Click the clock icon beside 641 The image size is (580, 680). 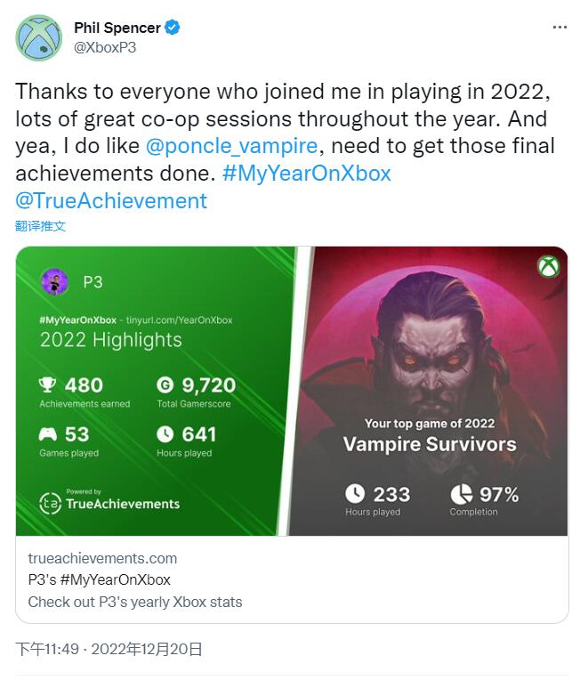tap(165, 434)
